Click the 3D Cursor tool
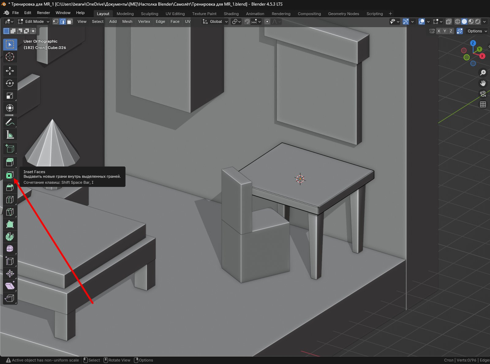 coord(10,57)
